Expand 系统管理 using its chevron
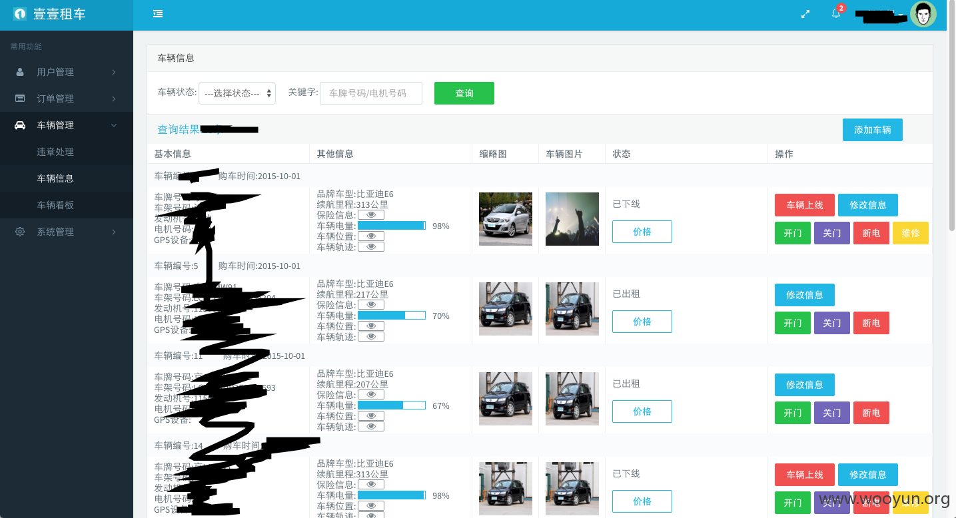The width and height of the screenshot is (956, 518). [114, 232]
